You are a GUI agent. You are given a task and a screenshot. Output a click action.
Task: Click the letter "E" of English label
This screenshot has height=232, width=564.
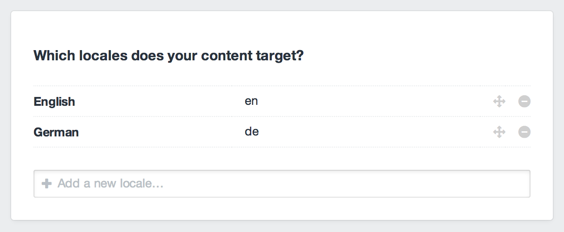coord(37,102)
